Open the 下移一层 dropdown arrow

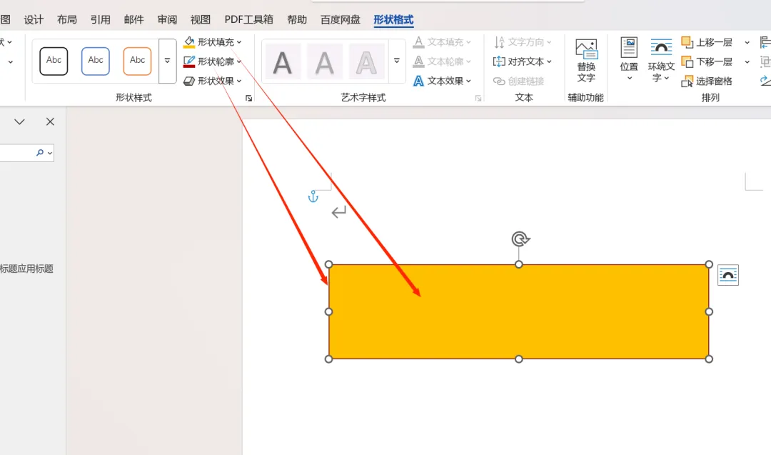click(747, 62)
